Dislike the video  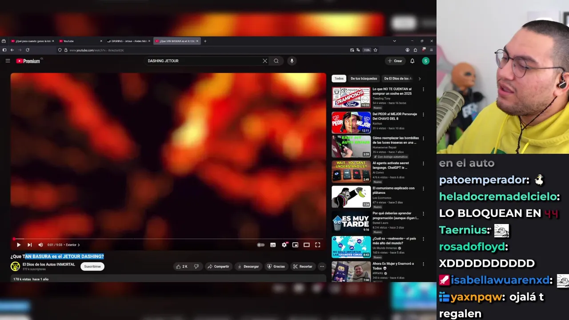click(x=196, y=267)
